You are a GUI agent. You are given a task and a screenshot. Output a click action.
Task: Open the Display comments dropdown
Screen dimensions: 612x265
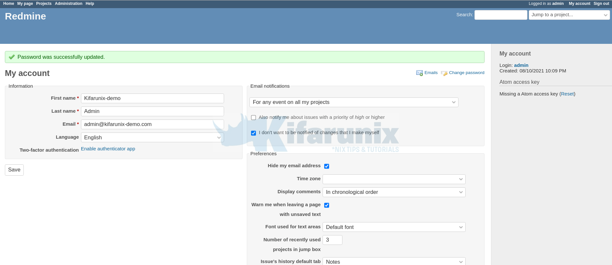[x=394, y=192]
